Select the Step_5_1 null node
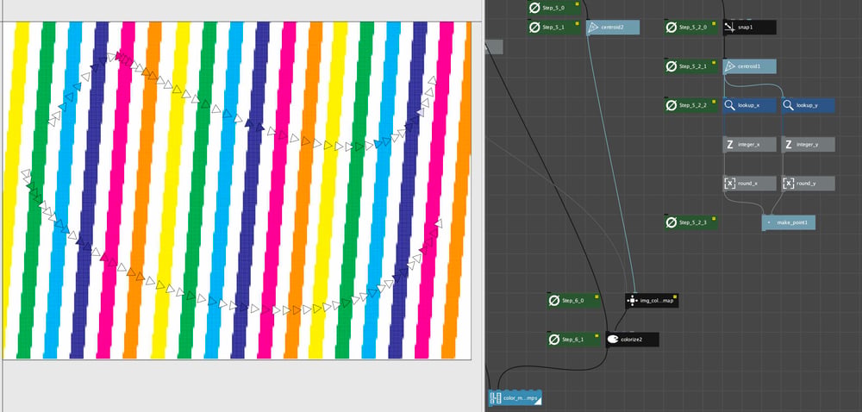The width and height of the screenshot is (862, 412). (554, 27)
